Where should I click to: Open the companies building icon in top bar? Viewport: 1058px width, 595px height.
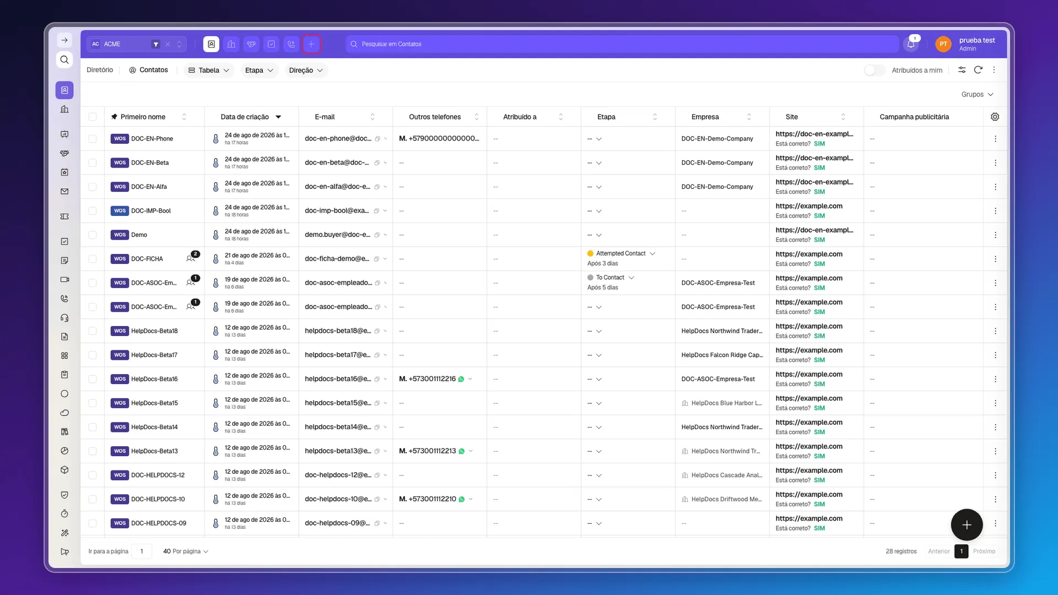coord(231,44)
